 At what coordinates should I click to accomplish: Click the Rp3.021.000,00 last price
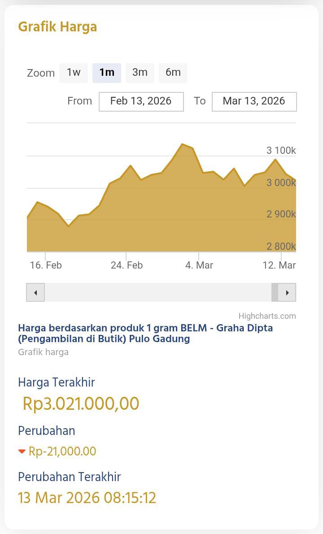click(x=81, y=404)
